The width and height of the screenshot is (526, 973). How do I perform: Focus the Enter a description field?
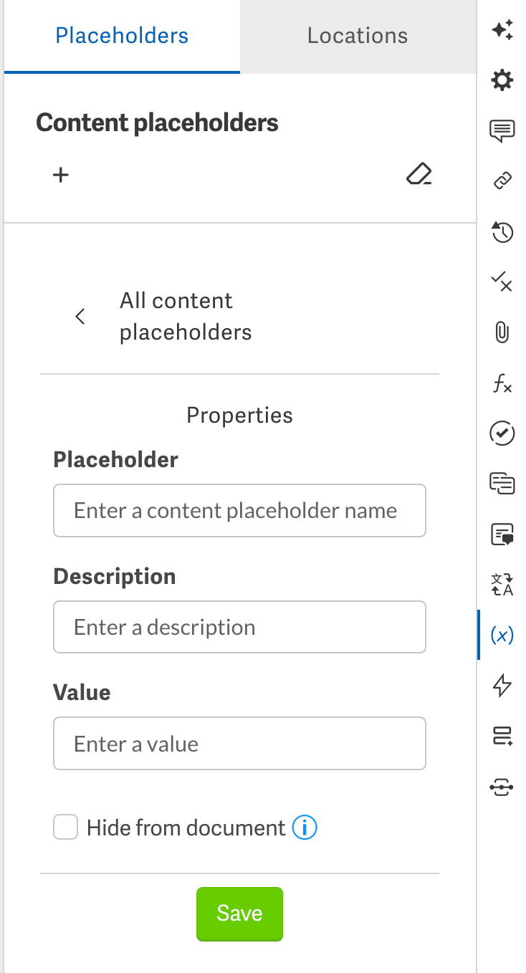239,628
